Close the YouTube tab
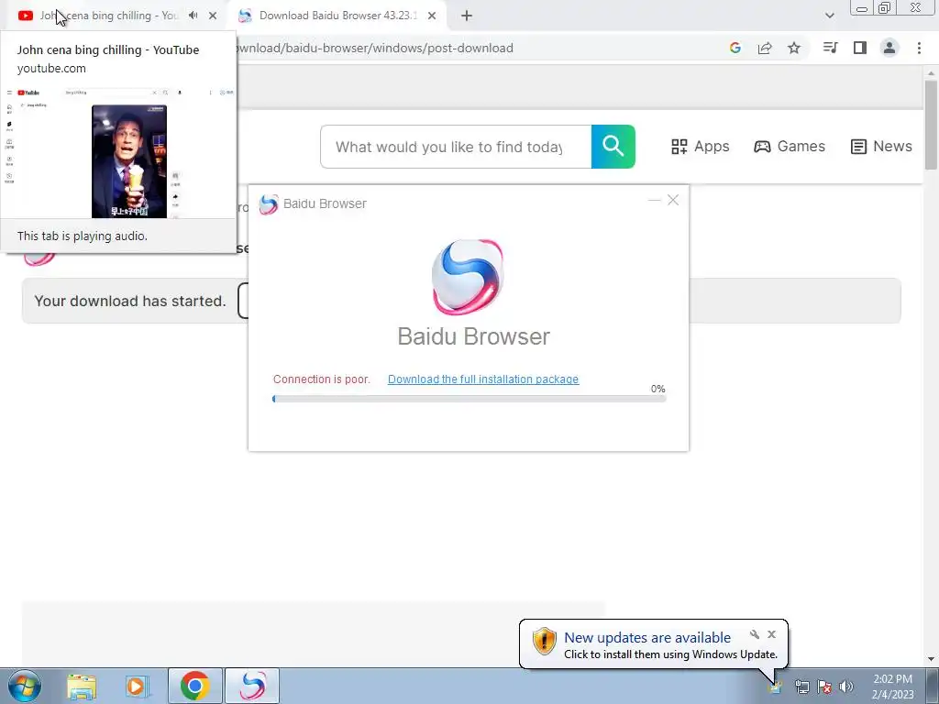 pyautogui.click(x=213, y=16)
